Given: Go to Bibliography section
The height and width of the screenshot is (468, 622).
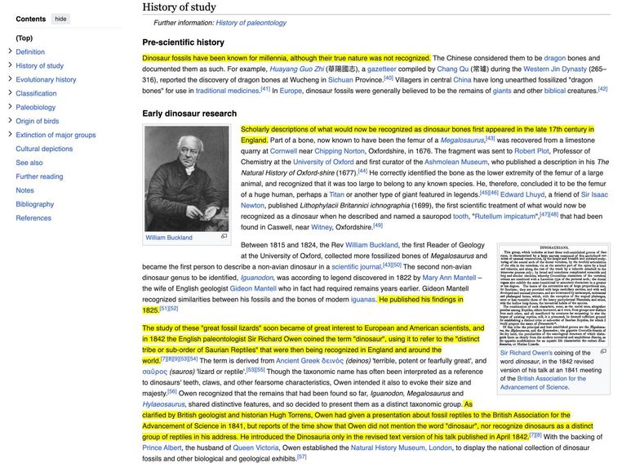Looking at the screenshot, I should click(34, 204).
